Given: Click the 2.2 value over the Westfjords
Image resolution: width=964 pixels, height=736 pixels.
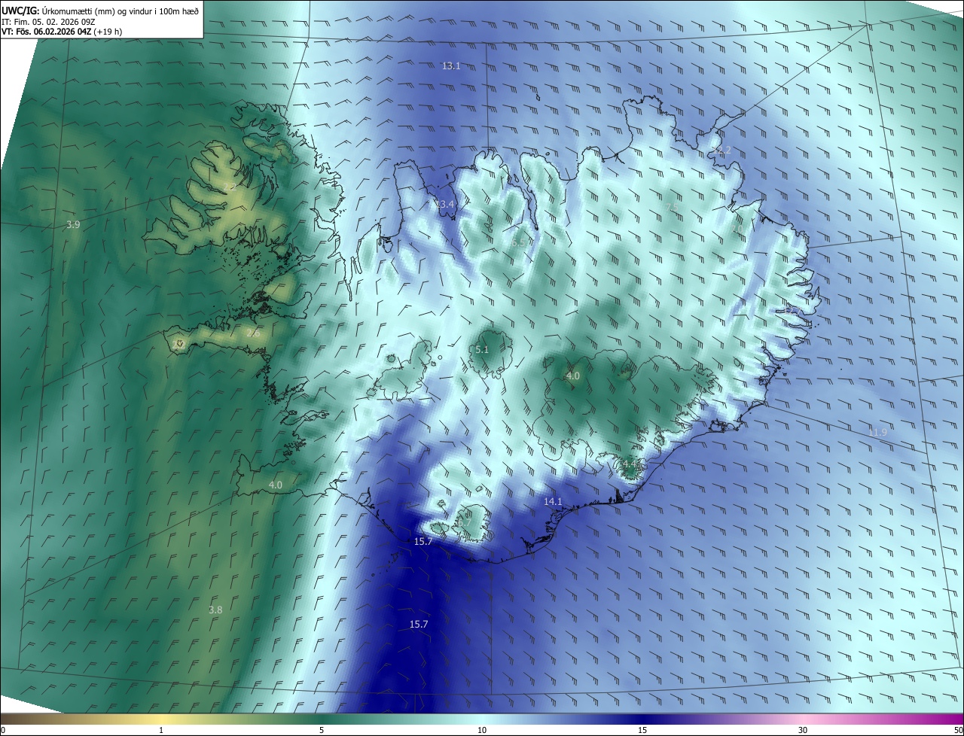Looking at the screenshot, I should tap(230, 187).
